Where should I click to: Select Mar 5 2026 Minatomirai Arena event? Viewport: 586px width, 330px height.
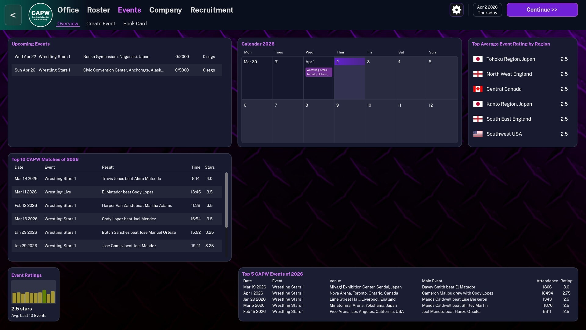[x=408, y=305]
